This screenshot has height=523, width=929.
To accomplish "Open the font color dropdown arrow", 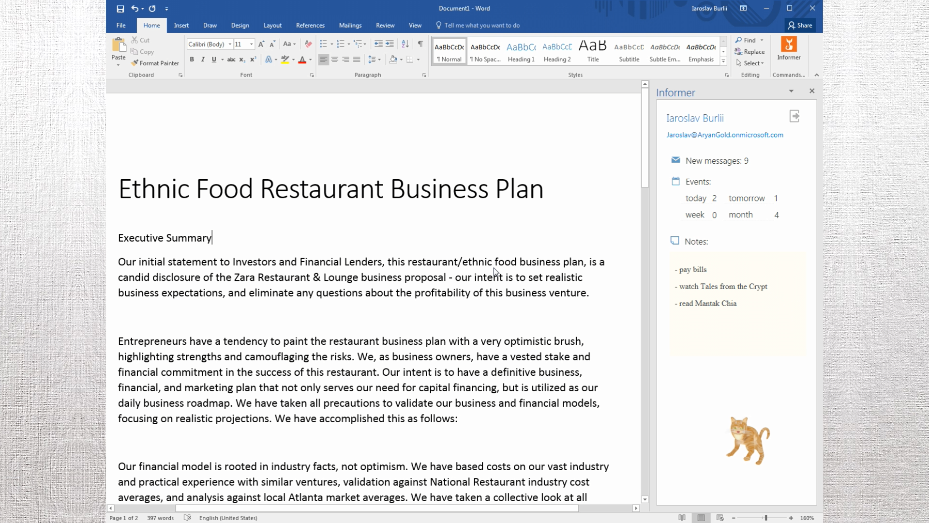I will [311, 60].
